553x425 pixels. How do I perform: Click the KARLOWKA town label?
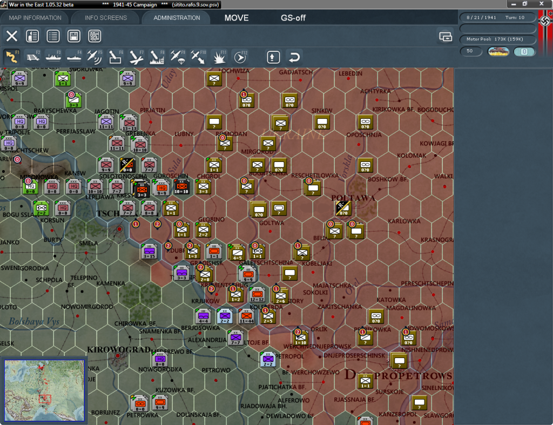(404, 221)
